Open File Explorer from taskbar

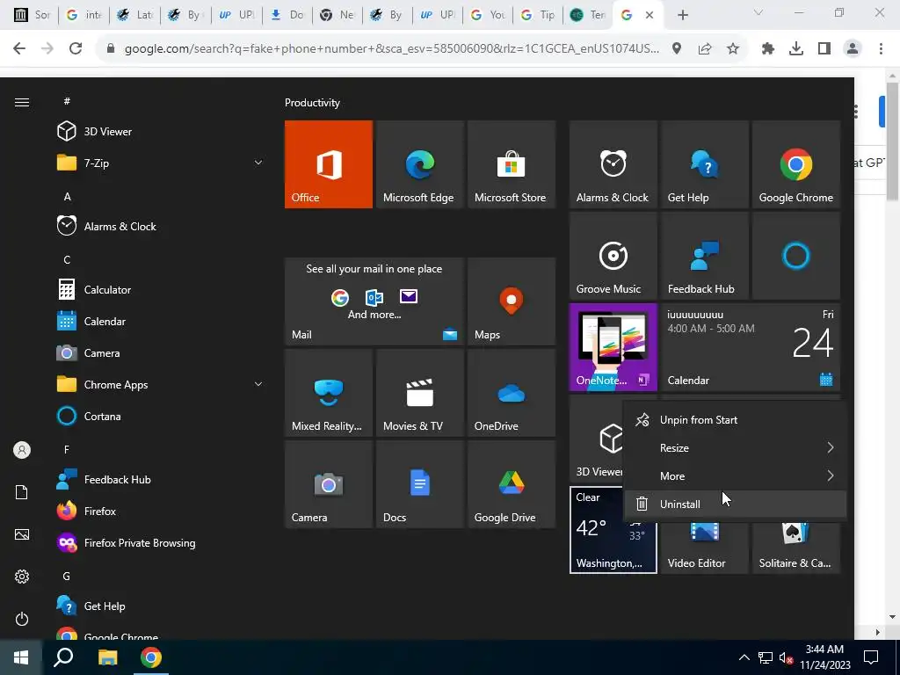(107, 657)
